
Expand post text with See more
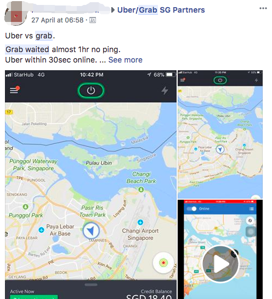click(x=125, y=60)
